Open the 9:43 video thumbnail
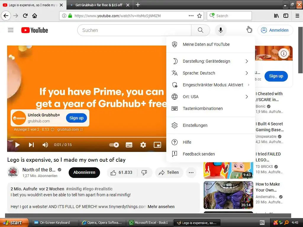Viewport: 303px width, 227px height. point(228,171)
